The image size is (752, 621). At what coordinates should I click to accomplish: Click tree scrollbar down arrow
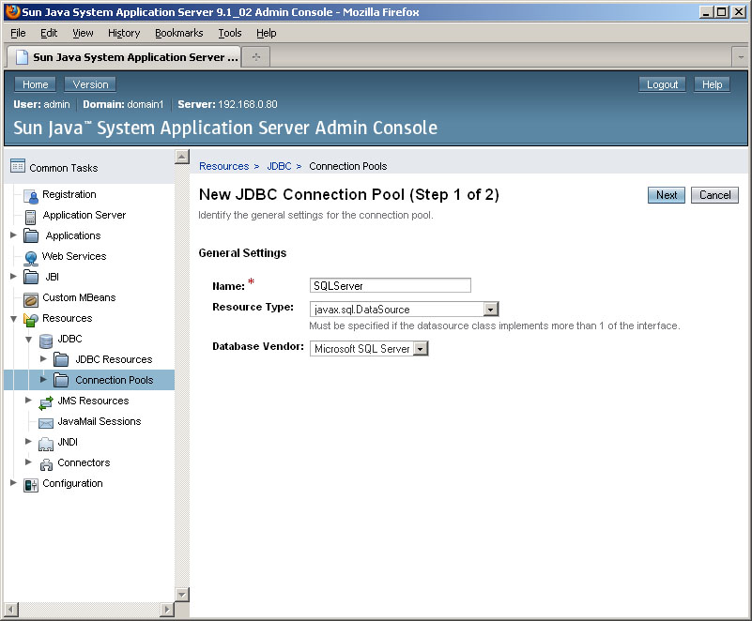coord(182,595)
